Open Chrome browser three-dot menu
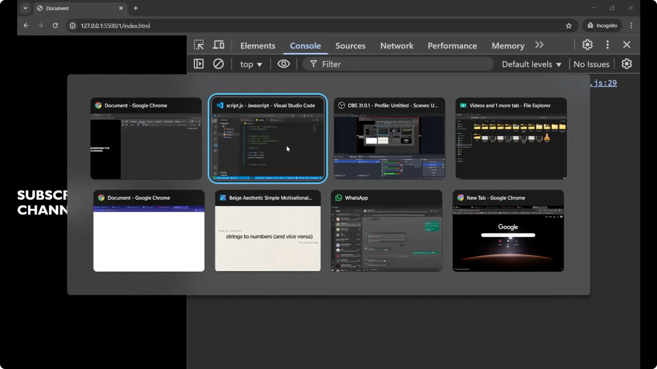Screen dimensions: 657x369 (x=631, y=26)
